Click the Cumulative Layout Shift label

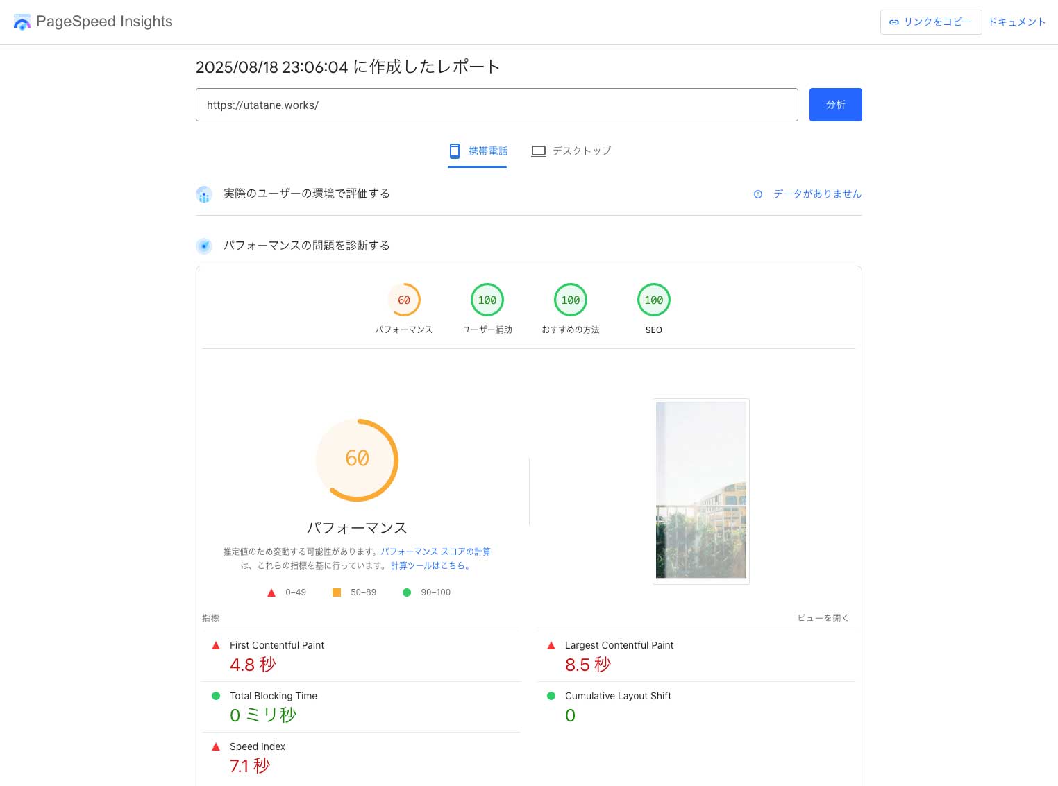[618, 696]
